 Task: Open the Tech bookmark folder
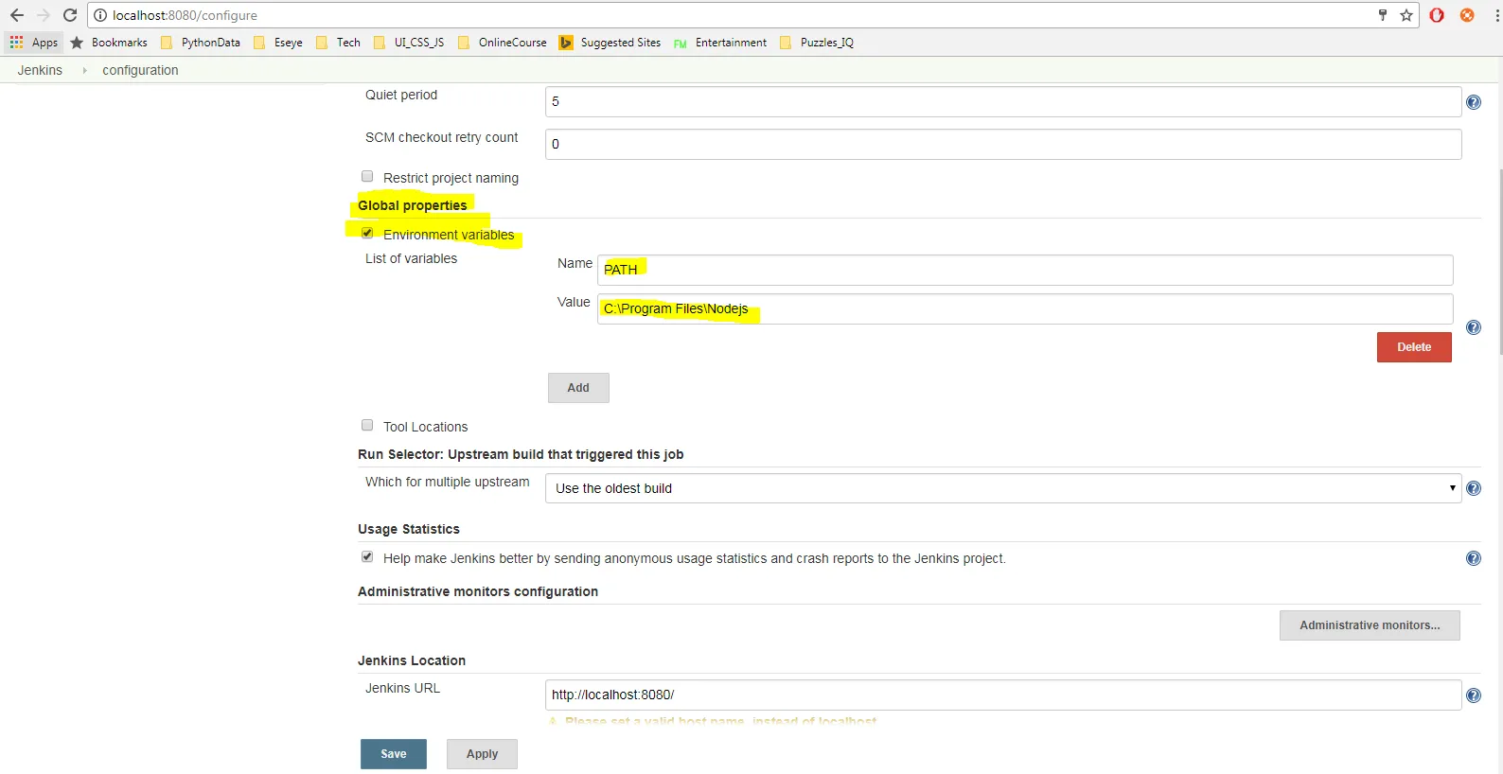338,43
